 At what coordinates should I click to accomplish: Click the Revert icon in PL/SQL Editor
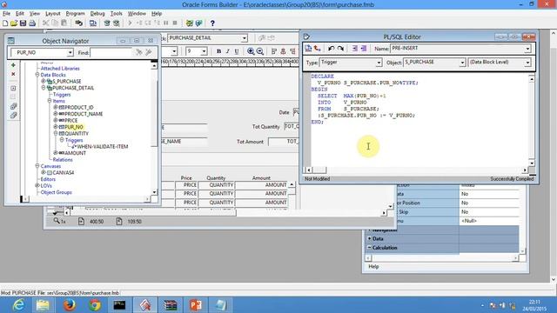tap(317, 49)
